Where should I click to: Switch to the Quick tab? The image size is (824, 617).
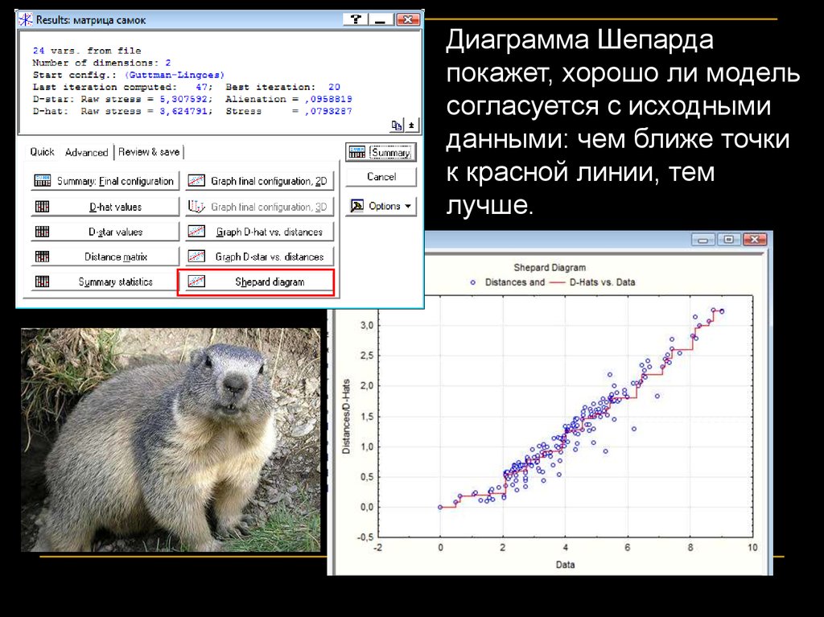(42, 152)
